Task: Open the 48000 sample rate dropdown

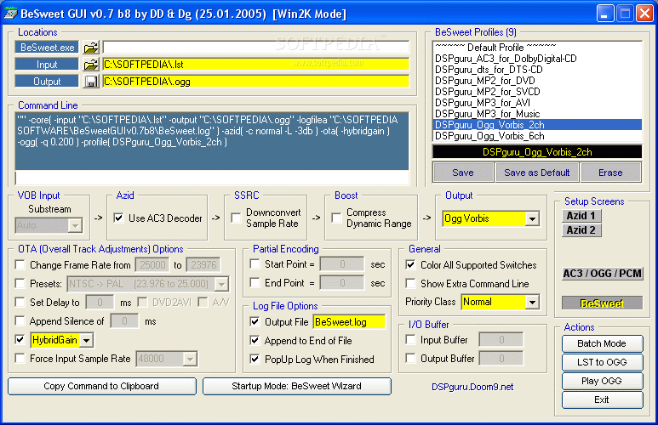Action: pyautogui.click(x=190, y=359)
